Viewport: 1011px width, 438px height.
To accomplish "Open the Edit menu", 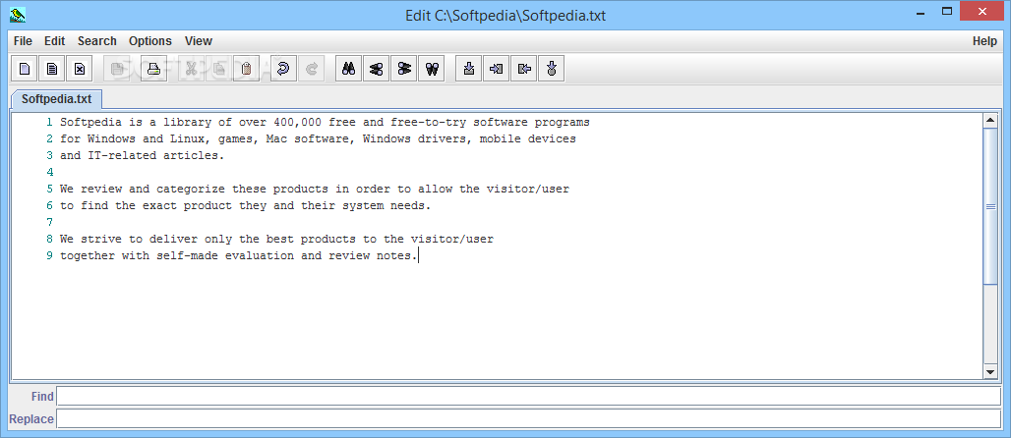I will tap(55, 40).
